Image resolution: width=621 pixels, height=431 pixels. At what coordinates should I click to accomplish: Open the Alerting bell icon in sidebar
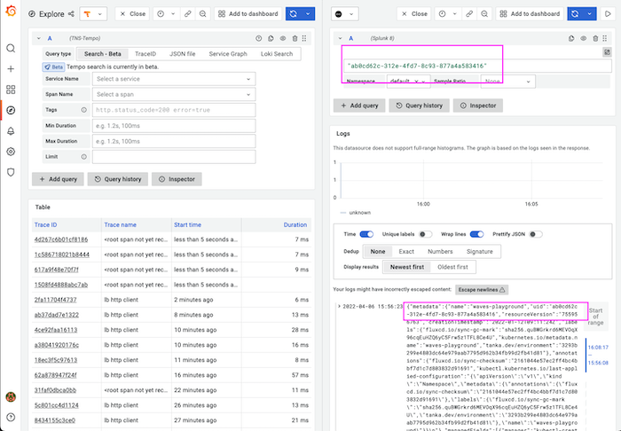point(11,130)
